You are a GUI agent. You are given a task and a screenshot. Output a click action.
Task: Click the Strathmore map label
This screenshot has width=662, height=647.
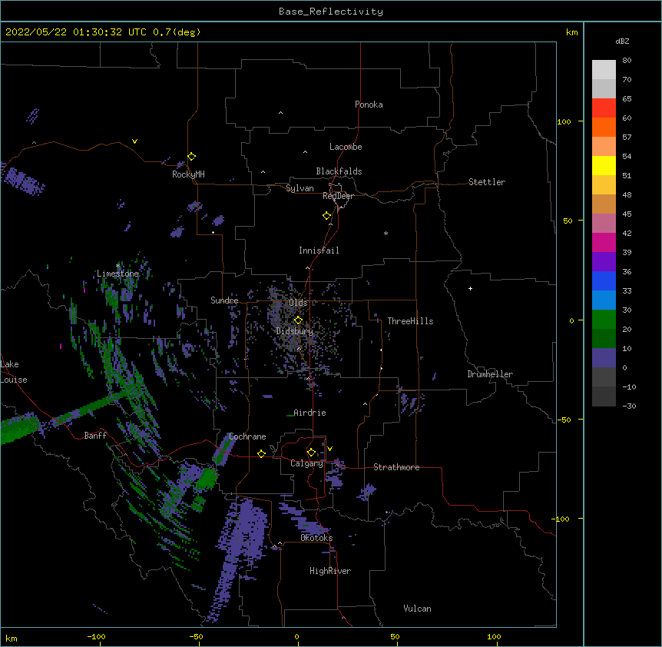[x=396, y=467]
